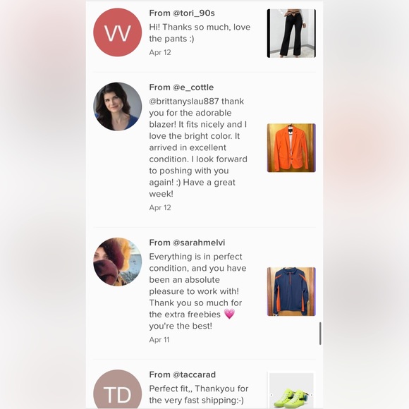This screenshot has width=409, height=409.
Task: View the orange blazer listing thumbnail
Action: (291, 148)
